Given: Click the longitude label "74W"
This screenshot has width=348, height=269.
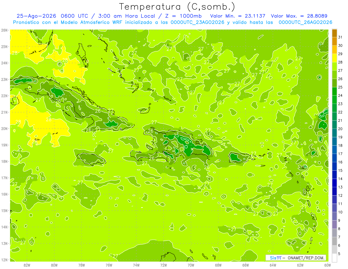Looking at the screenshot, I should coord(136,265).
